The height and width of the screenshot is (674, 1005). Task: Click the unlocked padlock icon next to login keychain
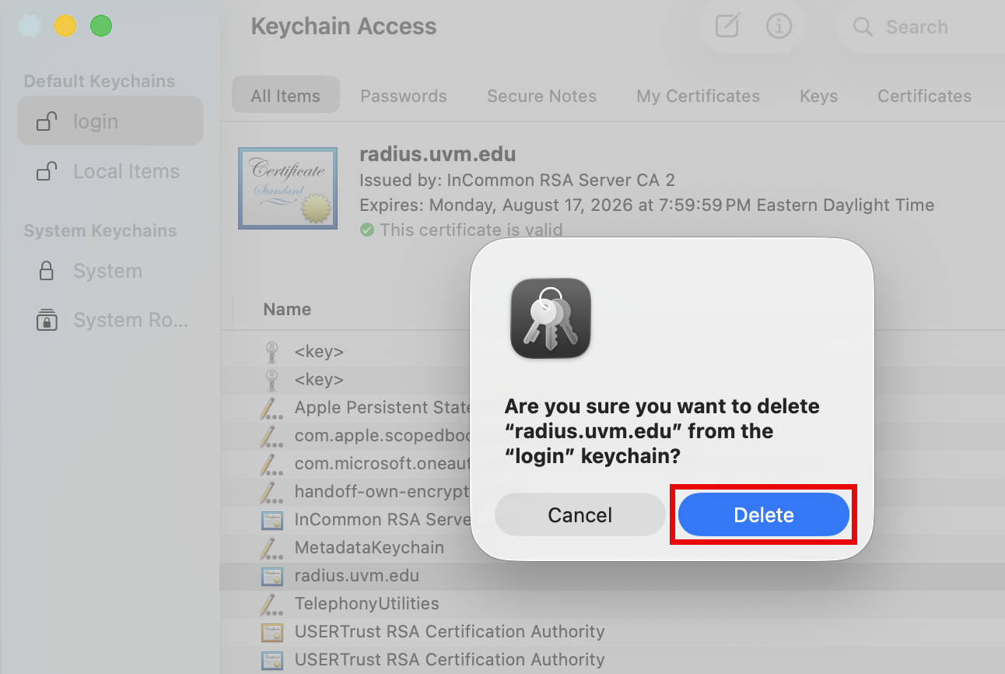pyautogui.click(x=45, y=121)
